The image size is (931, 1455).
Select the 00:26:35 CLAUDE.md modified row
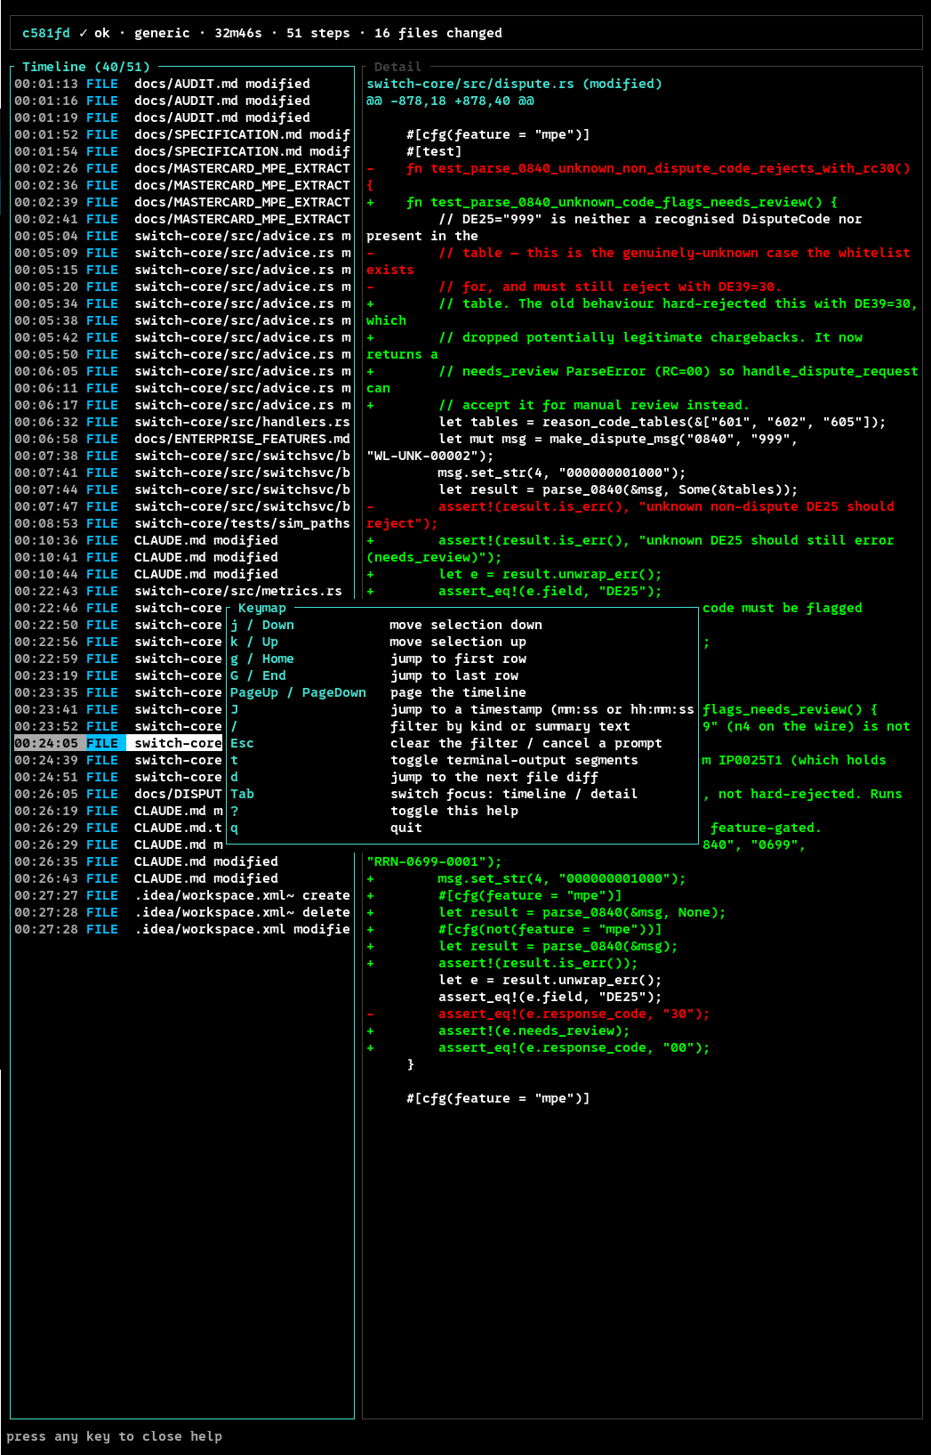pyautogui.click(x=182, y=861)
